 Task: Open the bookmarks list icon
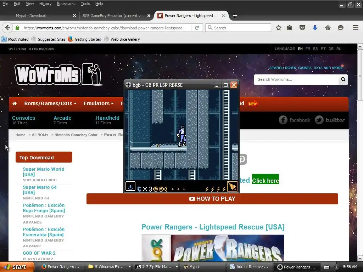[x=290, y=28]
